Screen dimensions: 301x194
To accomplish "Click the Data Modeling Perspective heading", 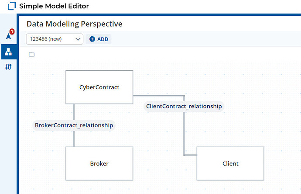I will (x=75, y=24).
